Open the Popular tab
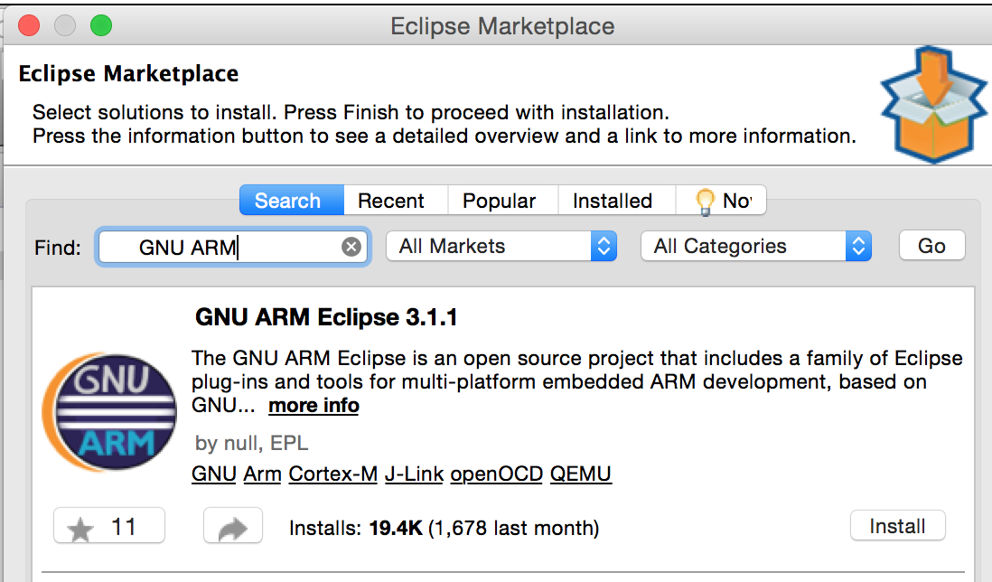The width and height of the screenshot is (992, 582). point(500,201)
